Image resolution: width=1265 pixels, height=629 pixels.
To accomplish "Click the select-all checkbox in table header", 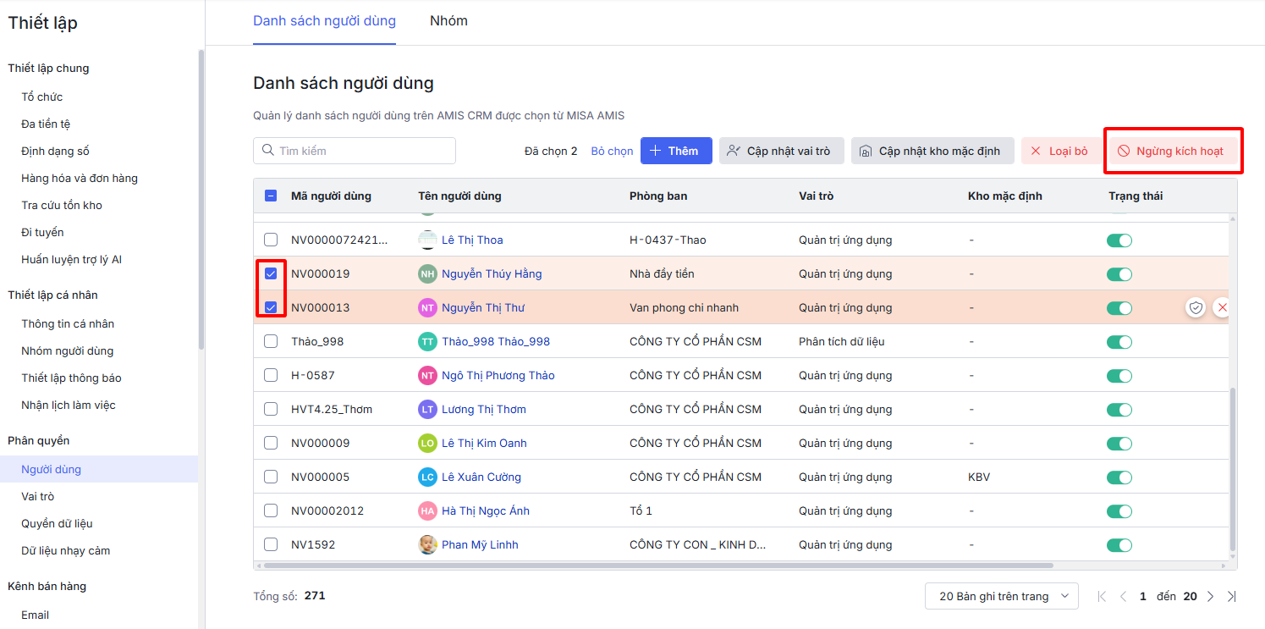I will pyautogui.click(x=271, y=196).
